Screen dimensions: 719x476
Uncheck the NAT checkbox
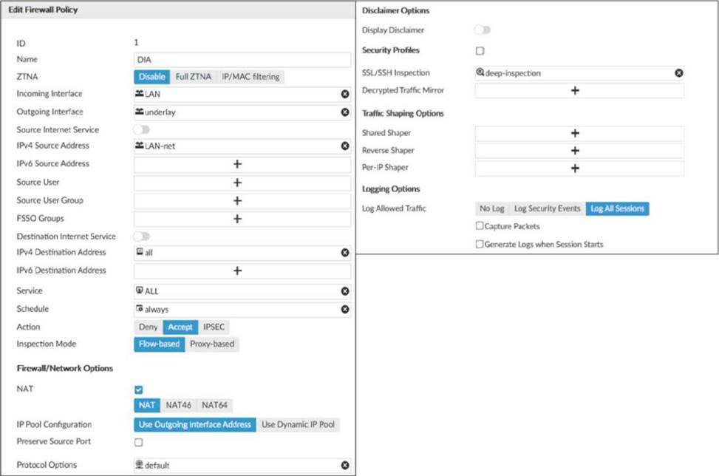tap(139, 390)
